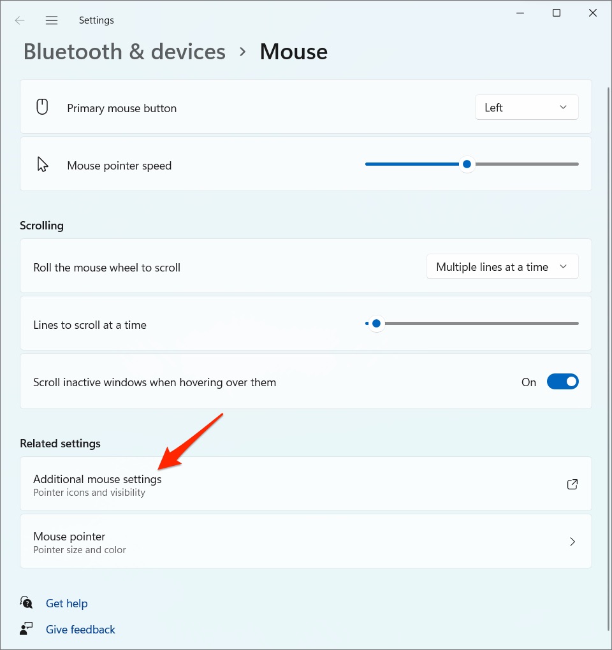Click the pointer icon beside Mouse pointer speed

43,165
